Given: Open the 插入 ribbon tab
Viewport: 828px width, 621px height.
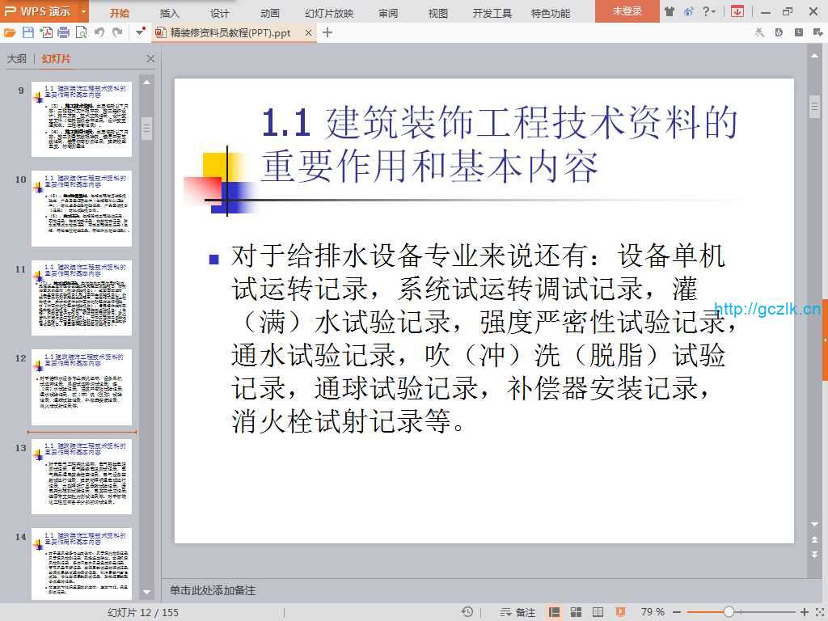Looking at the screenshot, I should pos(170,13).
